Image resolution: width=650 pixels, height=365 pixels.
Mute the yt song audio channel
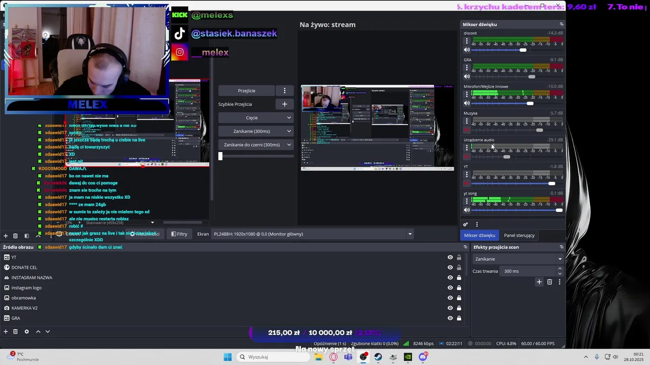tap(467, 210)
